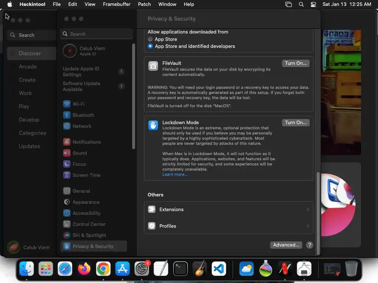This screenshot has width=378, height=283.
Task: Select Discover in App Store sidebar
Action: point(32,53)
